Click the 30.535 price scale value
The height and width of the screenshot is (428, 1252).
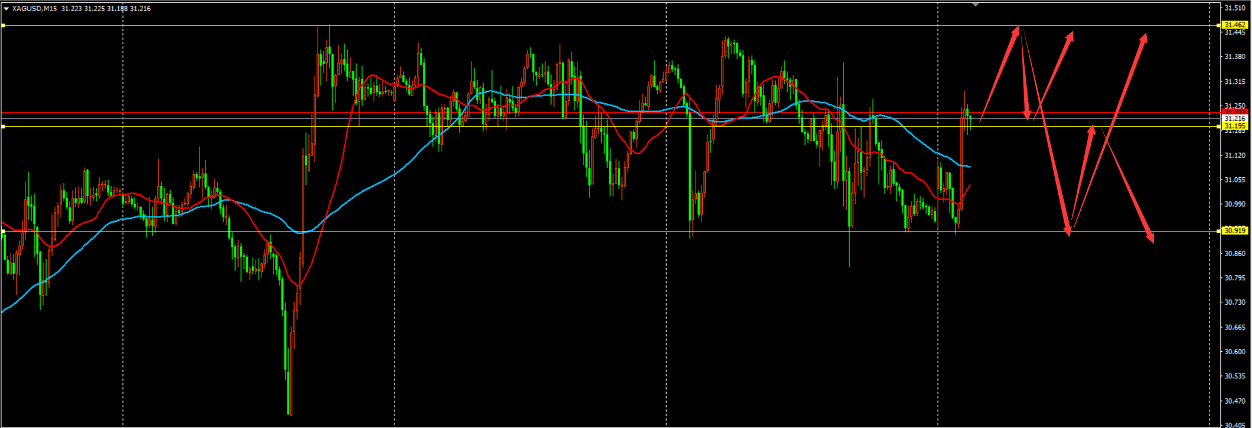coord(1235,376)
